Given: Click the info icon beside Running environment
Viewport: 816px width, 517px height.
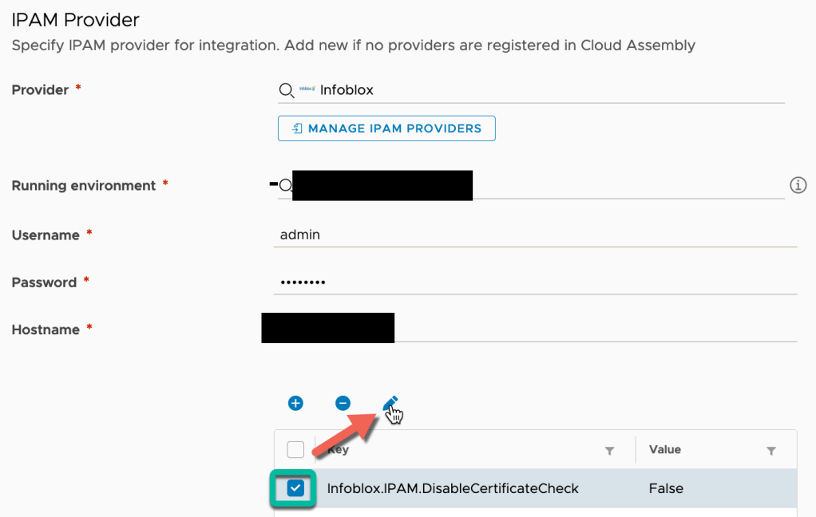Looking at the screenshot, I should [798, 185].
